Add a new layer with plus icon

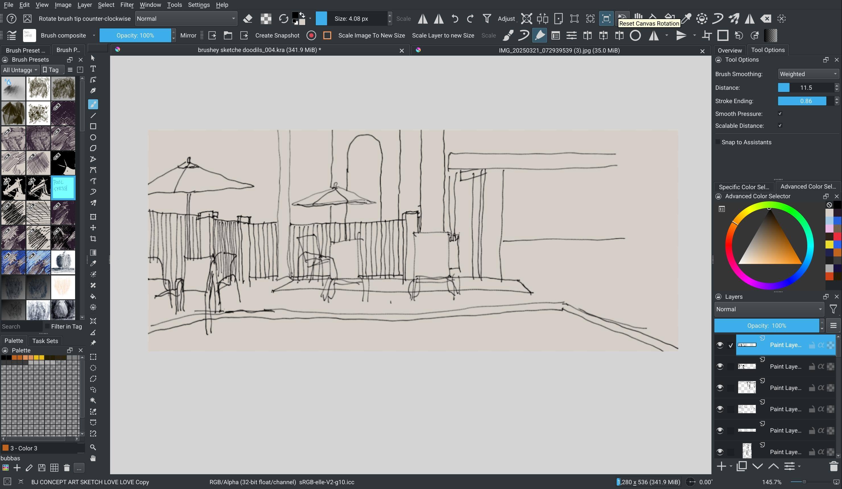[x=721, y=466]
